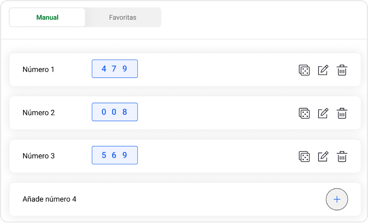Click the digit 9 in Número 3 field
The height and width of the screenshot is (223, 368).
pos(125,155)
